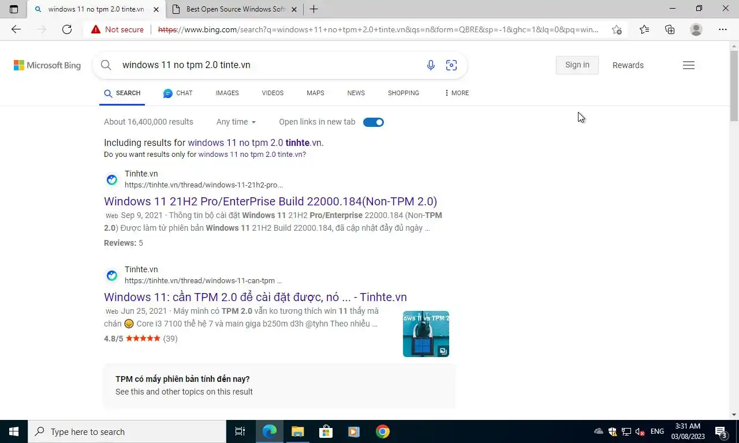Image resolution: width=739 pixels, height=443 pixels.
Task: Click windows 11 no tpm 2.0 tinhte.vn suggestion
Action: 255,142
